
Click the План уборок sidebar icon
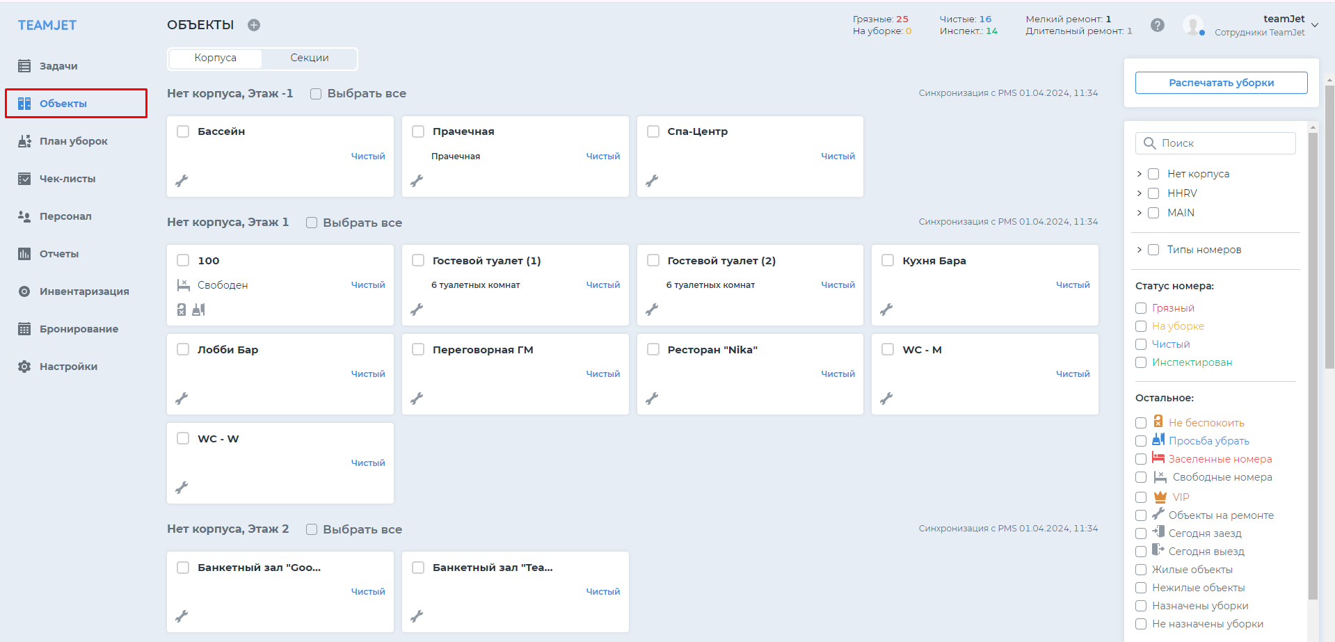pos(24,141)
